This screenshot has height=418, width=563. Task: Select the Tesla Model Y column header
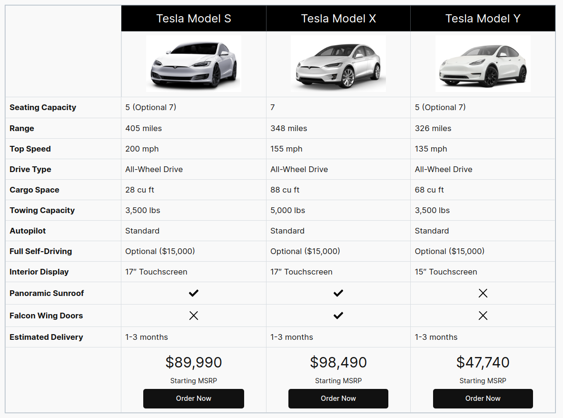(x=483, y=19)
